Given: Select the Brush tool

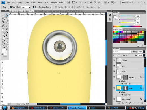Looking at the screenshot, I should 7,25.
